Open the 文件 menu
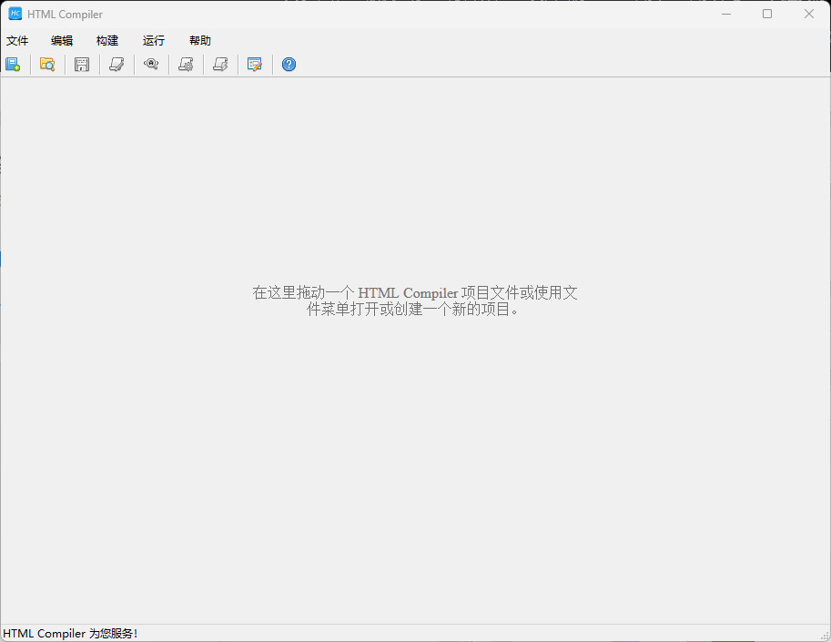Screen dimensions: 831x642 tap(17, 41)
